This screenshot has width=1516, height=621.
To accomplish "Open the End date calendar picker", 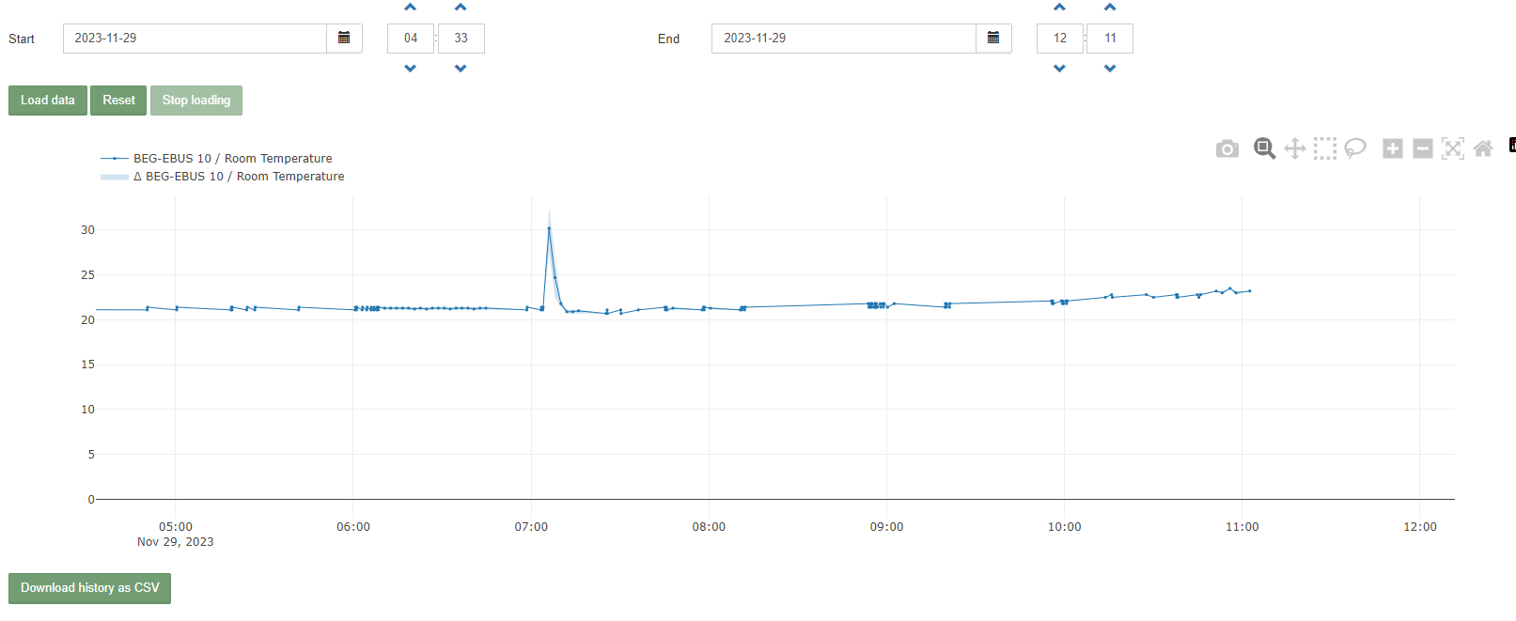I will (x=993, y=39).
